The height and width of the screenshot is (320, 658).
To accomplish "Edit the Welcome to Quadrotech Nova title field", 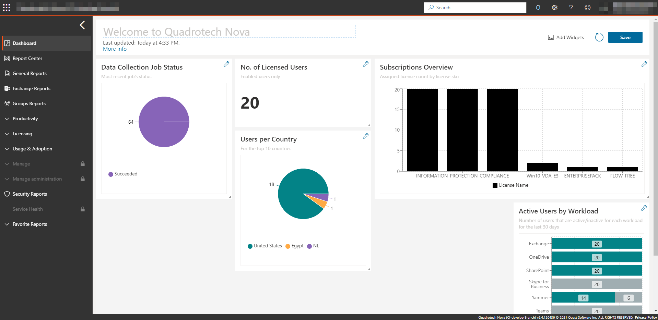I will pos(229,32).
